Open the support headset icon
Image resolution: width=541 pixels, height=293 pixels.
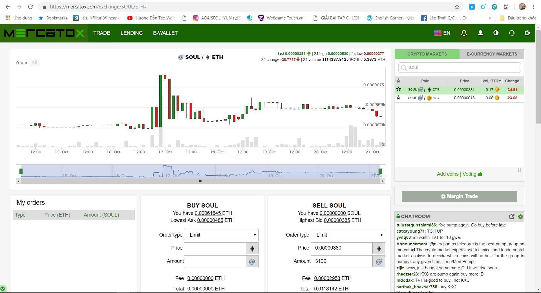click(512, 33)
